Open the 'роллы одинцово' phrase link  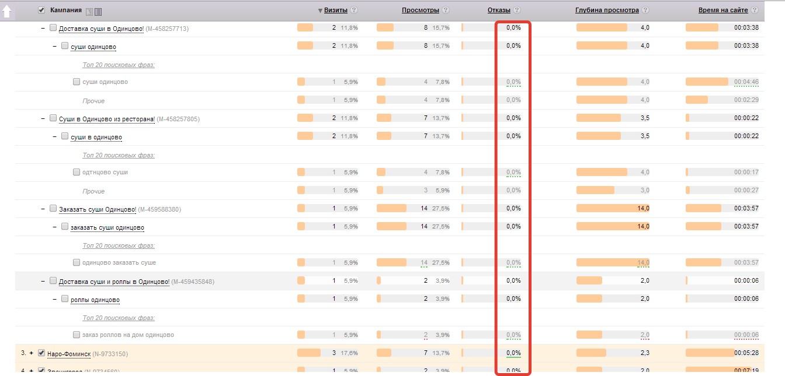pyautogui.click(x=95, y=300)
